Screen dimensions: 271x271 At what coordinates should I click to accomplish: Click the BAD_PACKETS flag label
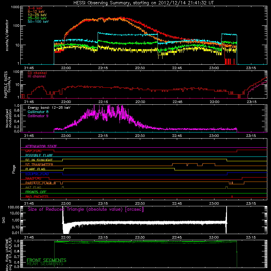click(37, 196)
